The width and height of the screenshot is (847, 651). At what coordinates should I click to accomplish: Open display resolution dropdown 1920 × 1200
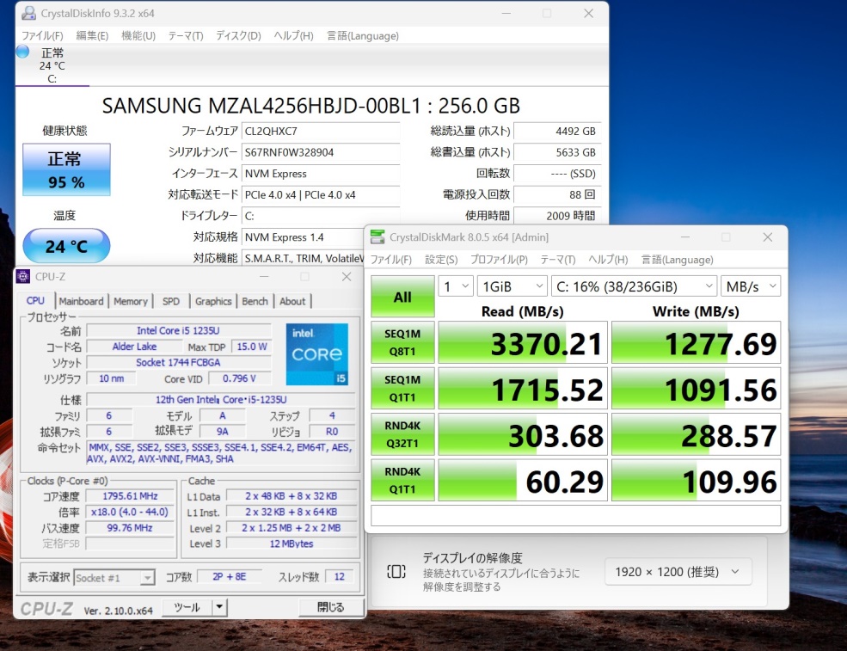pyautogui.click(x=678, y=572)
